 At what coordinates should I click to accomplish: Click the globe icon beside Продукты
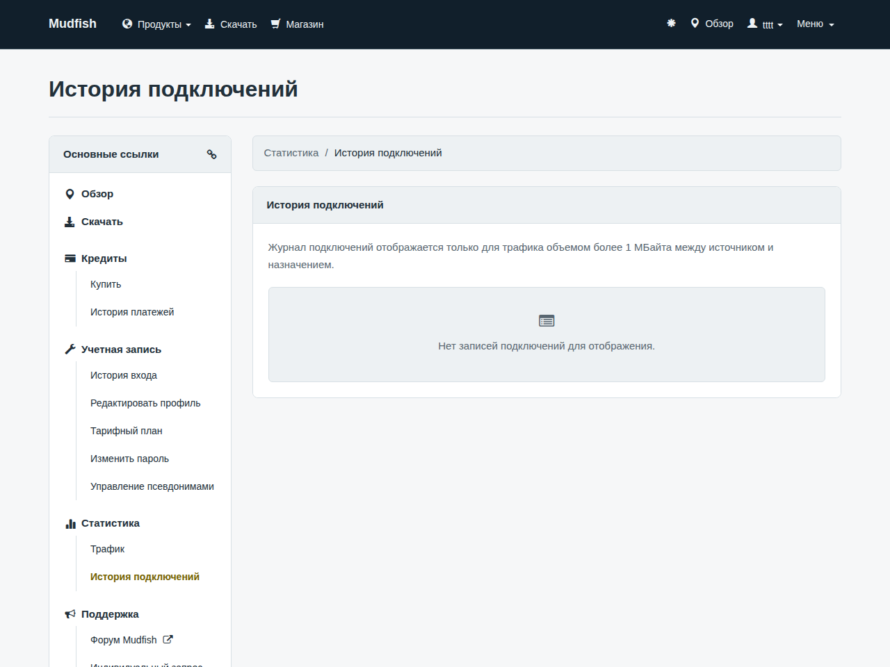pyautogui.click(x=127, y=24)
